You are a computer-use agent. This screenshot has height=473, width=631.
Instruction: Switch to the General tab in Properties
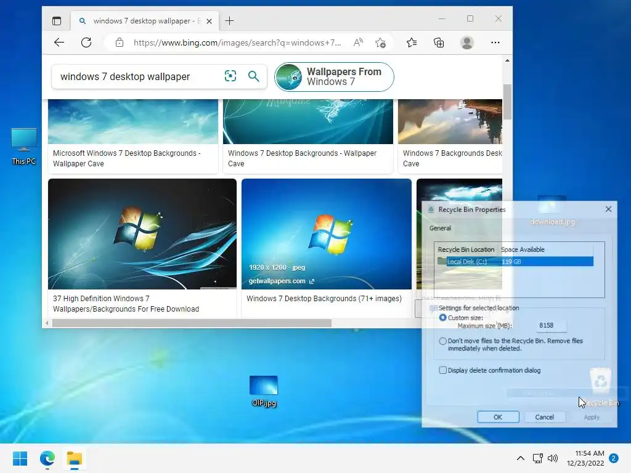pyautogui.click(x=440, y=228)
